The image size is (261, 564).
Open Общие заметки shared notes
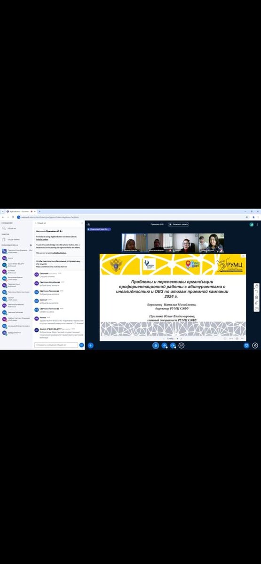click(13, 239)
